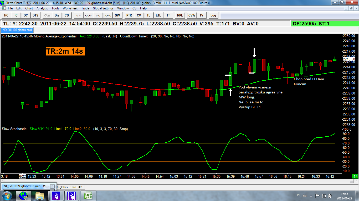Click the IC toolbar button
The height and width of the screenshot is (201, 359).
[16, 15]
